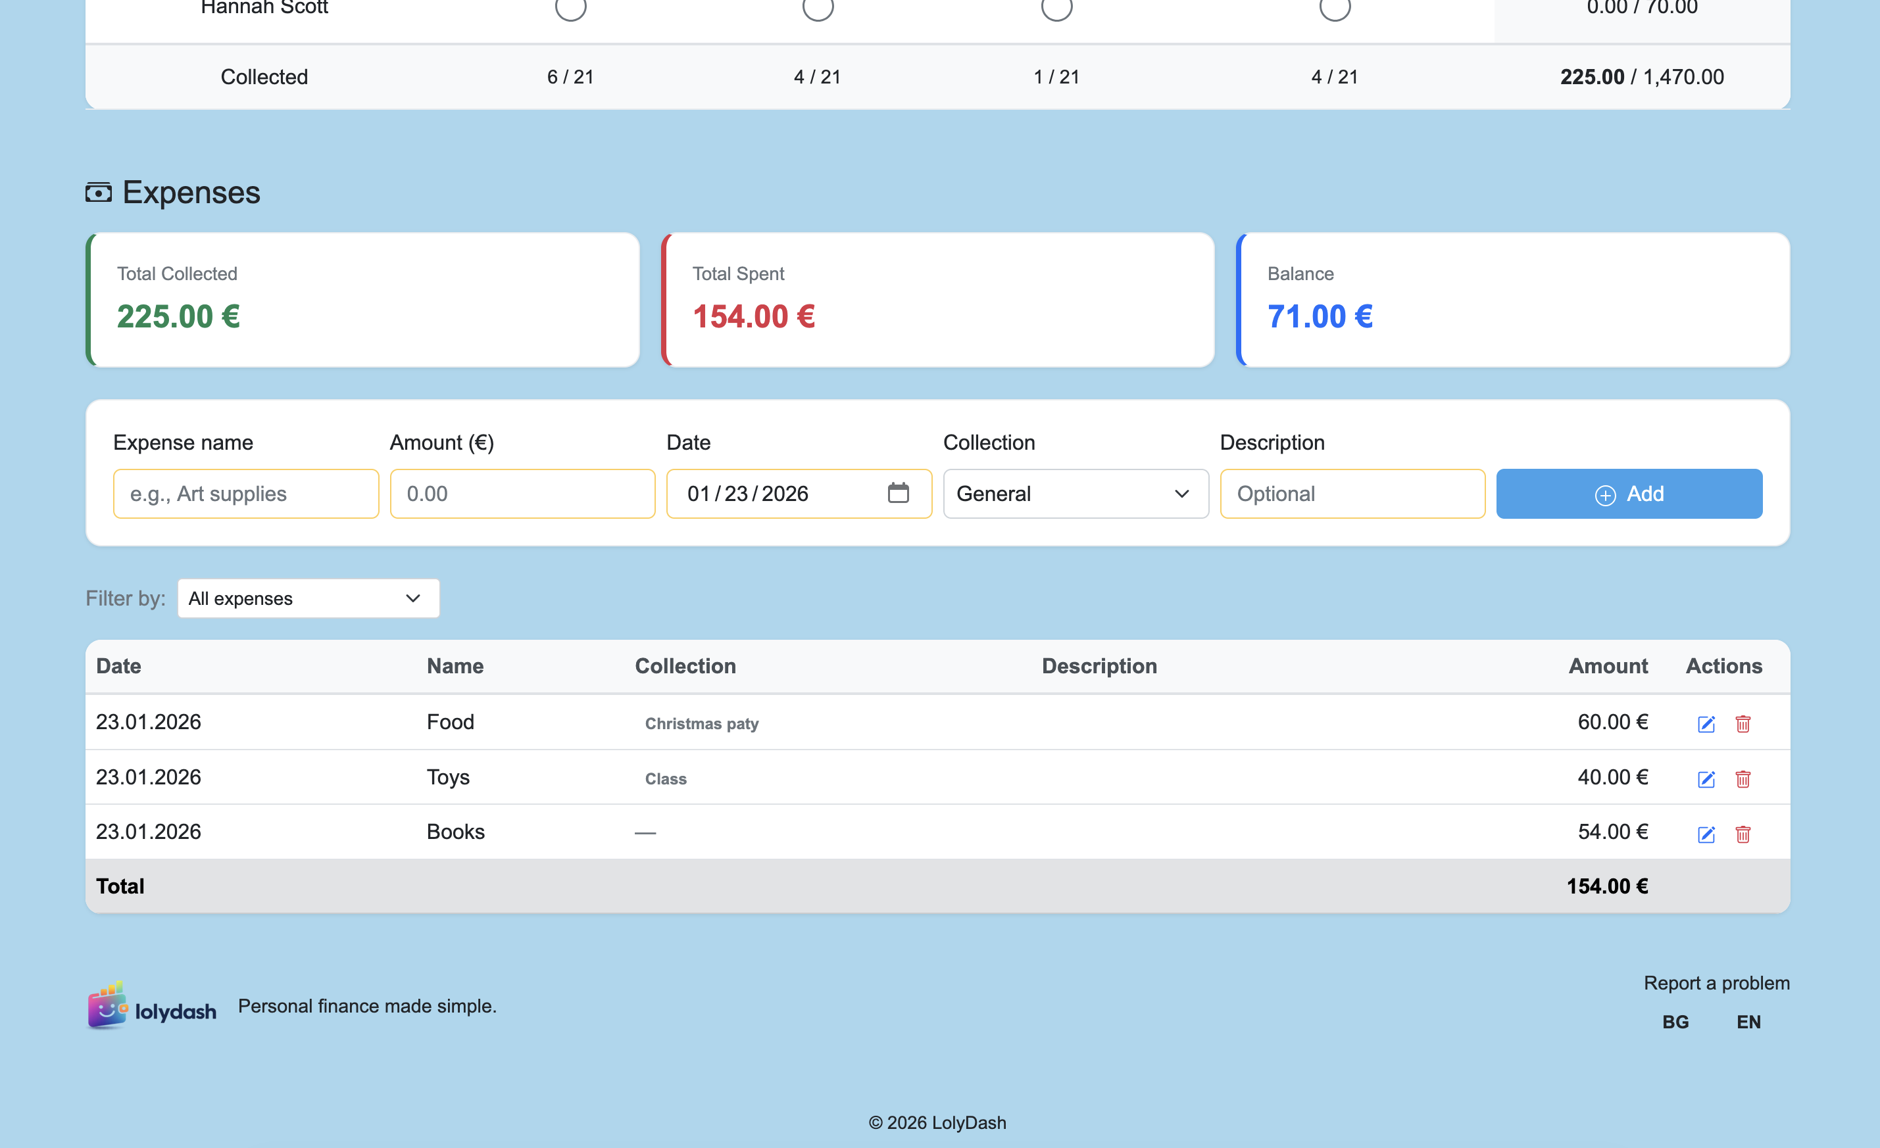This screenshot has height=1148, width=1880.
Task: Edit the Food expense row
Action: coord(1706,723)
